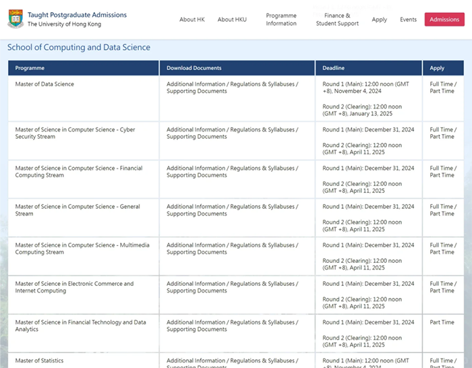
Task: Apply Part Time for Master of Data Science
Action: 442,91
